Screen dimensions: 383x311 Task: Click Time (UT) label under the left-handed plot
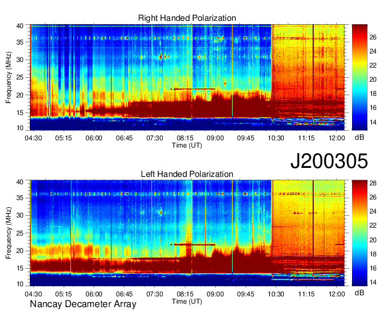click(187, 301)
